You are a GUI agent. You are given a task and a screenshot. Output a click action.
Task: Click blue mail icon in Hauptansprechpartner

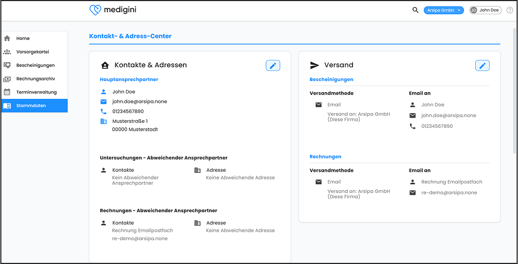(103, 102)
